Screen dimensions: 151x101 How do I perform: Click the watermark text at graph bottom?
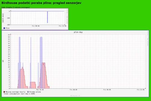coord(75,96)
